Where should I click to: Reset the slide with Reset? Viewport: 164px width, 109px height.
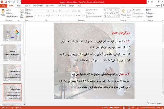click(28, 13)
